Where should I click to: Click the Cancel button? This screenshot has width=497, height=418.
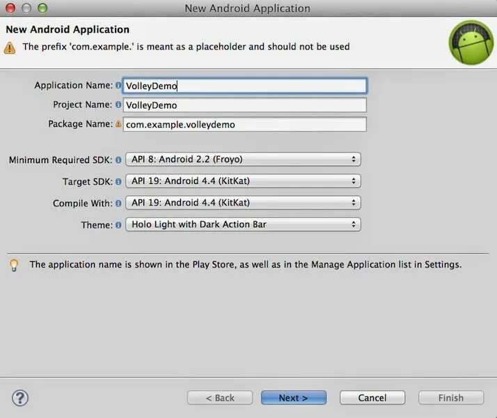coord(372,398)
